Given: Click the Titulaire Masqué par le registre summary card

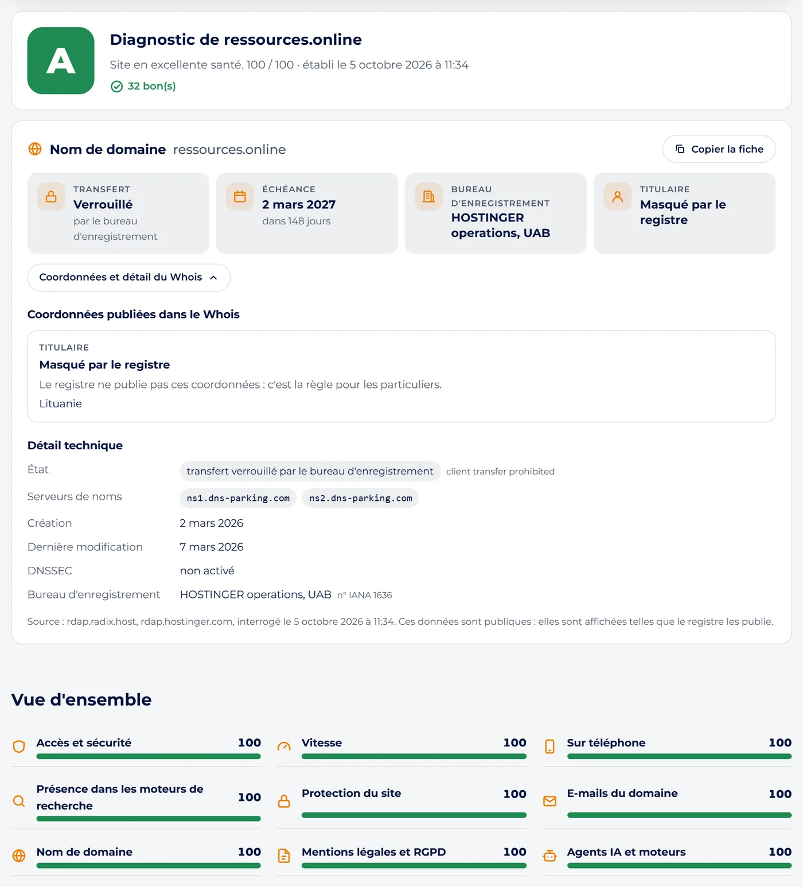Looking at the screenshot, I should point(685,213).
